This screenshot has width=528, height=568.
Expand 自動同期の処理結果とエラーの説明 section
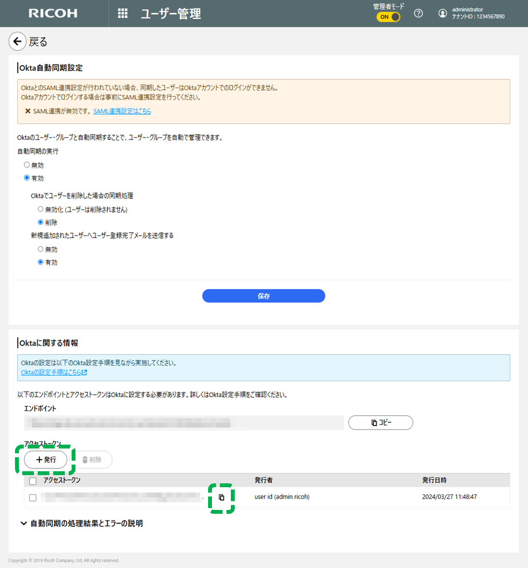[82, 523]
